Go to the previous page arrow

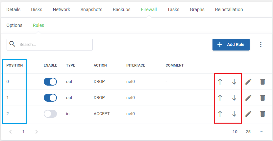tap(11, 132)
